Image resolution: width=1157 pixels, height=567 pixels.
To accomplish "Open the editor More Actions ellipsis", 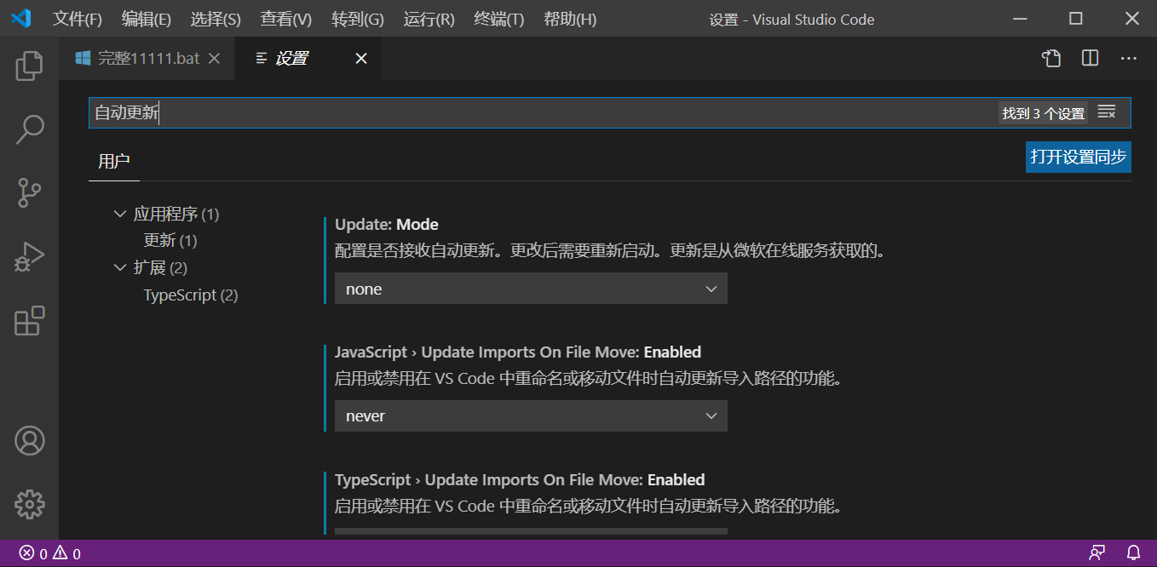I will point(1129,58).
